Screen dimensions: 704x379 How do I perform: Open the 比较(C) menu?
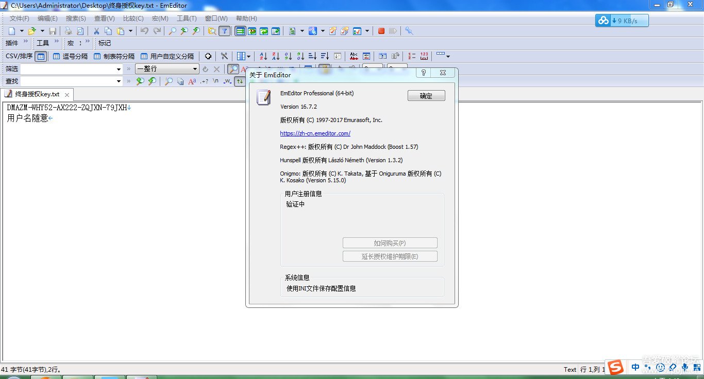pyautogui.click(x=133, y=19)
